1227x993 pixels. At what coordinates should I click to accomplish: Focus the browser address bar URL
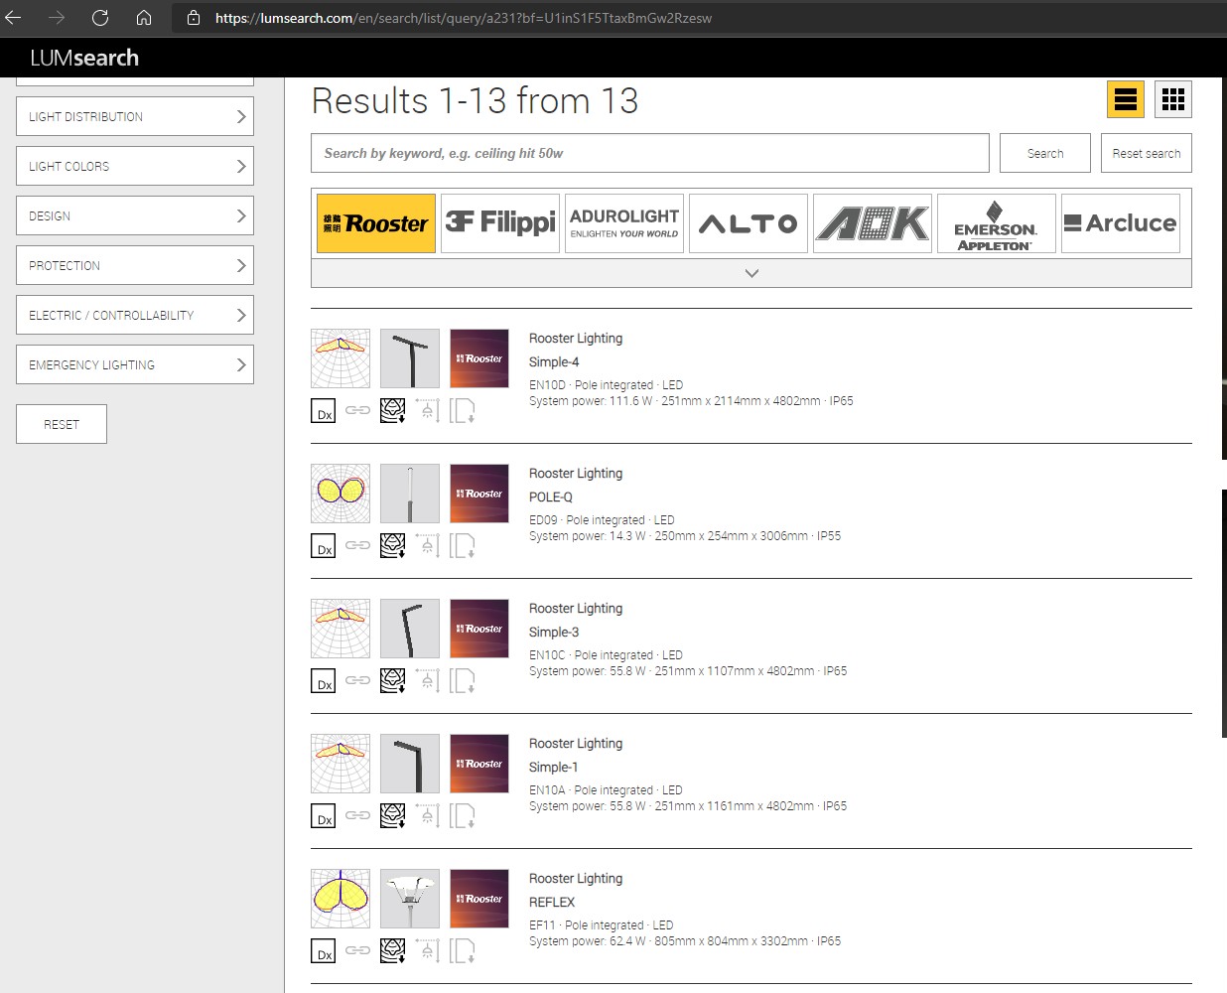tap(464, 18)
